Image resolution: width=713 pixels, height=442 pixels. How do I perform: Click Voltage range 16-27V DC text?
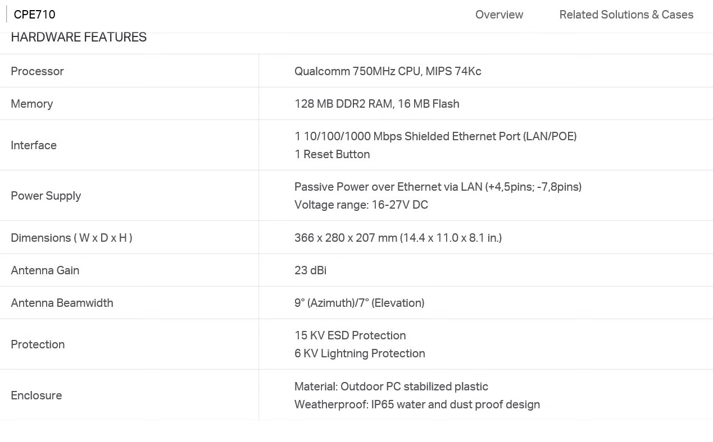pyautogui.click(x=361, y=205)
